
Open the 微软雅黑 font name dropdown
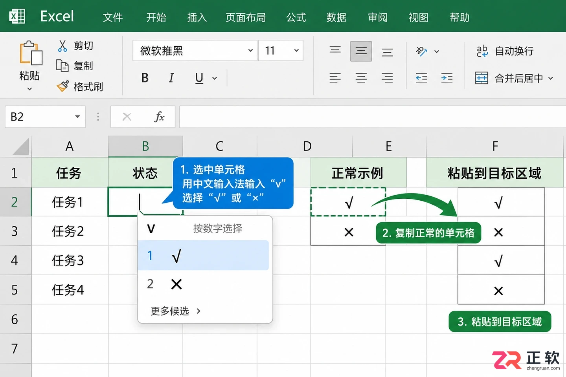pyautogui.click(x=250, y=51)
